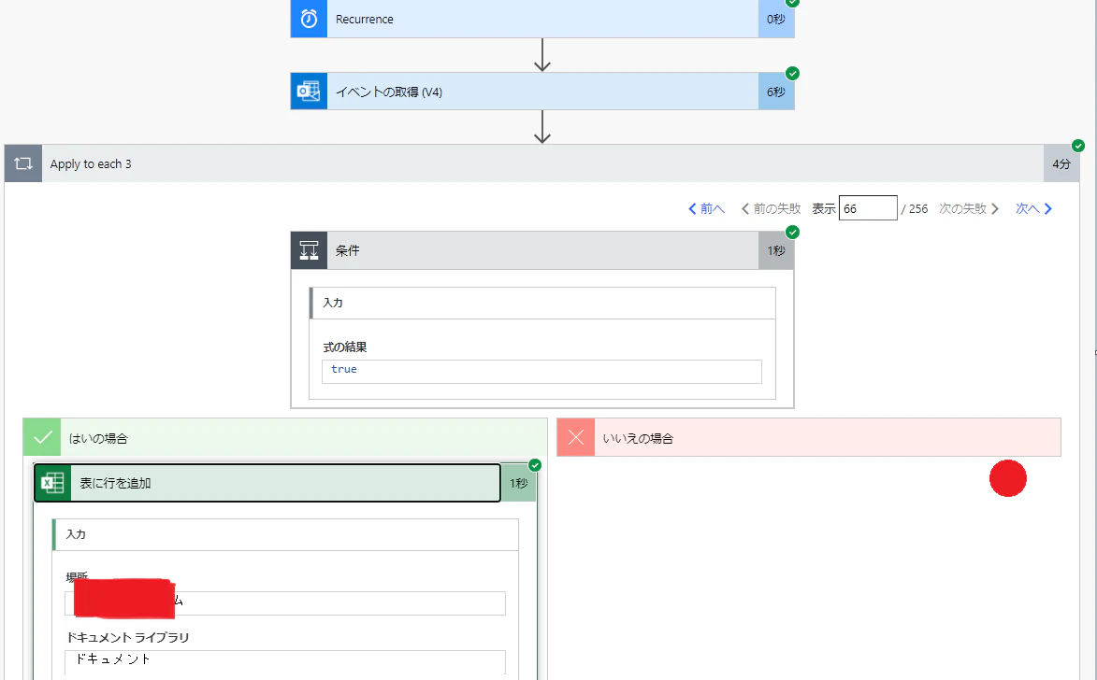
Task: Collapse the 表に行を追加 action header
Action: pos(285,483)
